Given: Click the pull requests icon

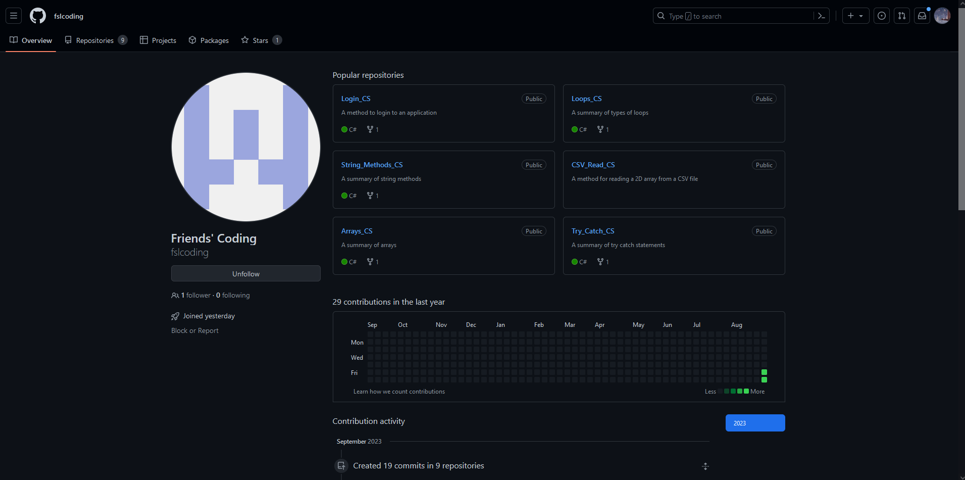Looking at the screenshot, I should [x=902, y=16].
